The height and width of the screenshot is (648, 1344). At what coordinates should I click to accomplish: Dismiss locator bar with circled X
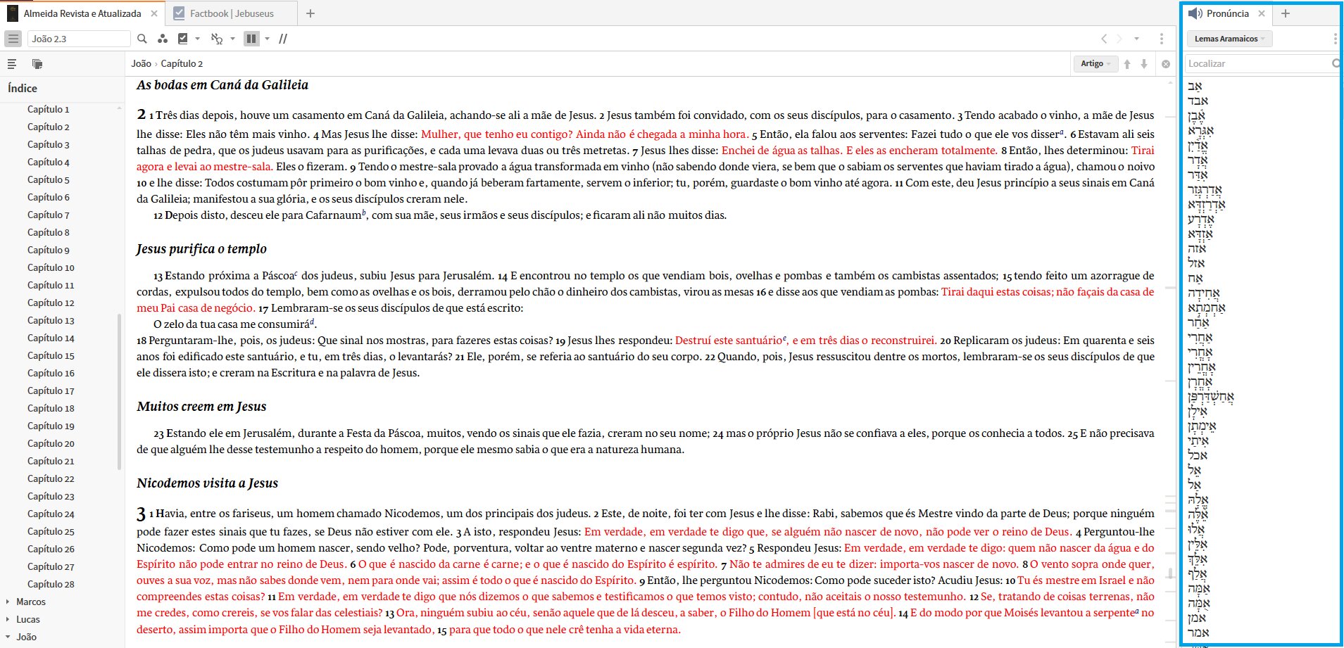pos(1166,64)
